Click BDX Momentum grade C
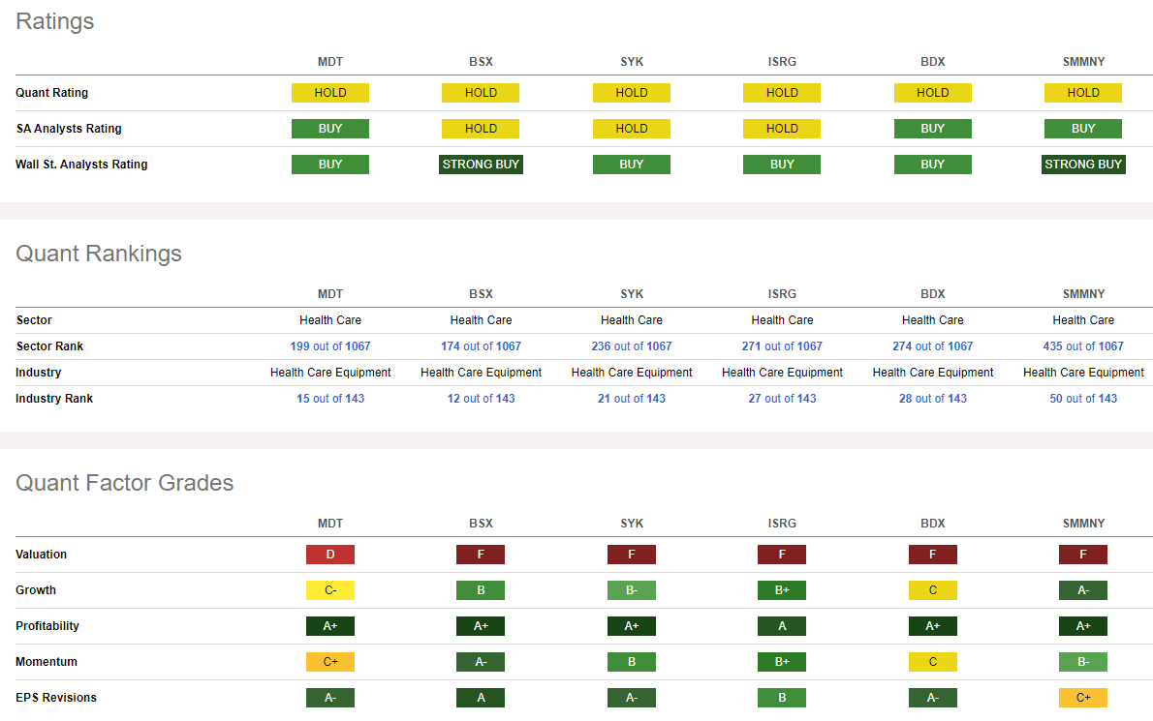This screenshot has height=721, width=1153. [x=932, y=662]
